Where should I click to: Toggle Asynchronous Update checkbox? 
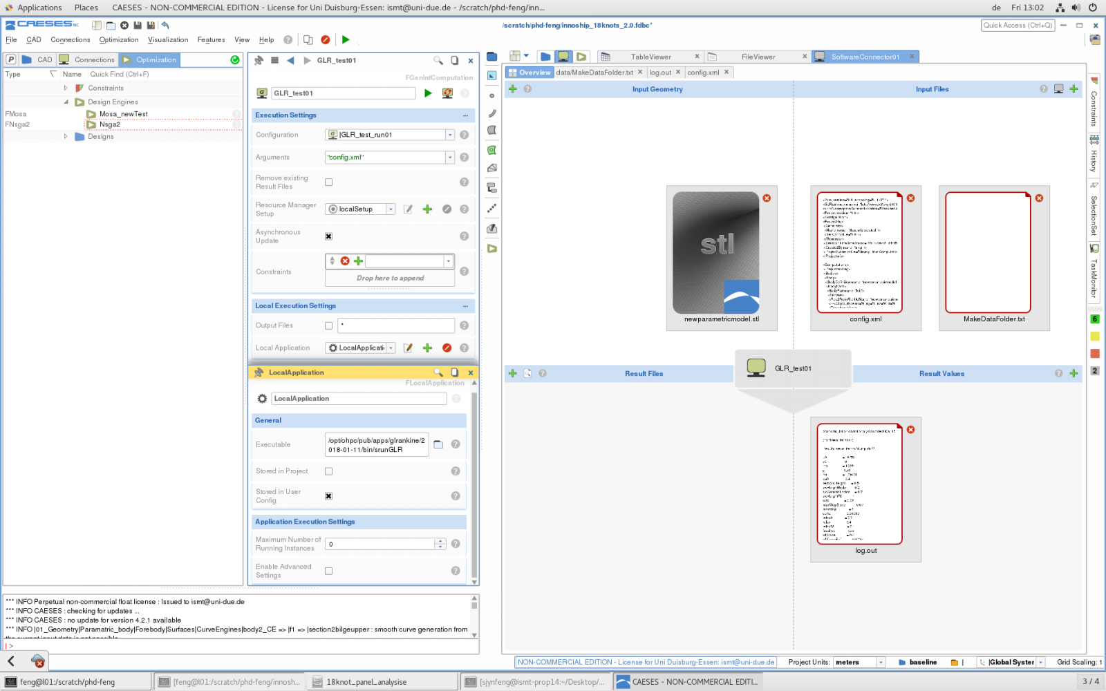(329, 236)
